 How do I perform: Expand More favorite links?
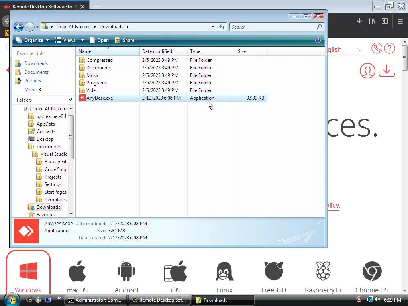click(x=33, y=90)
